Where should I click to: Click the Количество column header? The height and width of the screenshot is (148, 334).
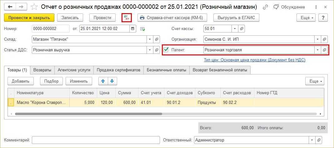[83, 93]
